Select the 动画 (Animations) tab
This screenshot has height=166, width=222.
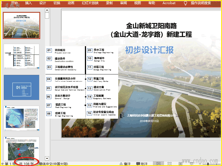pos(71,3)
